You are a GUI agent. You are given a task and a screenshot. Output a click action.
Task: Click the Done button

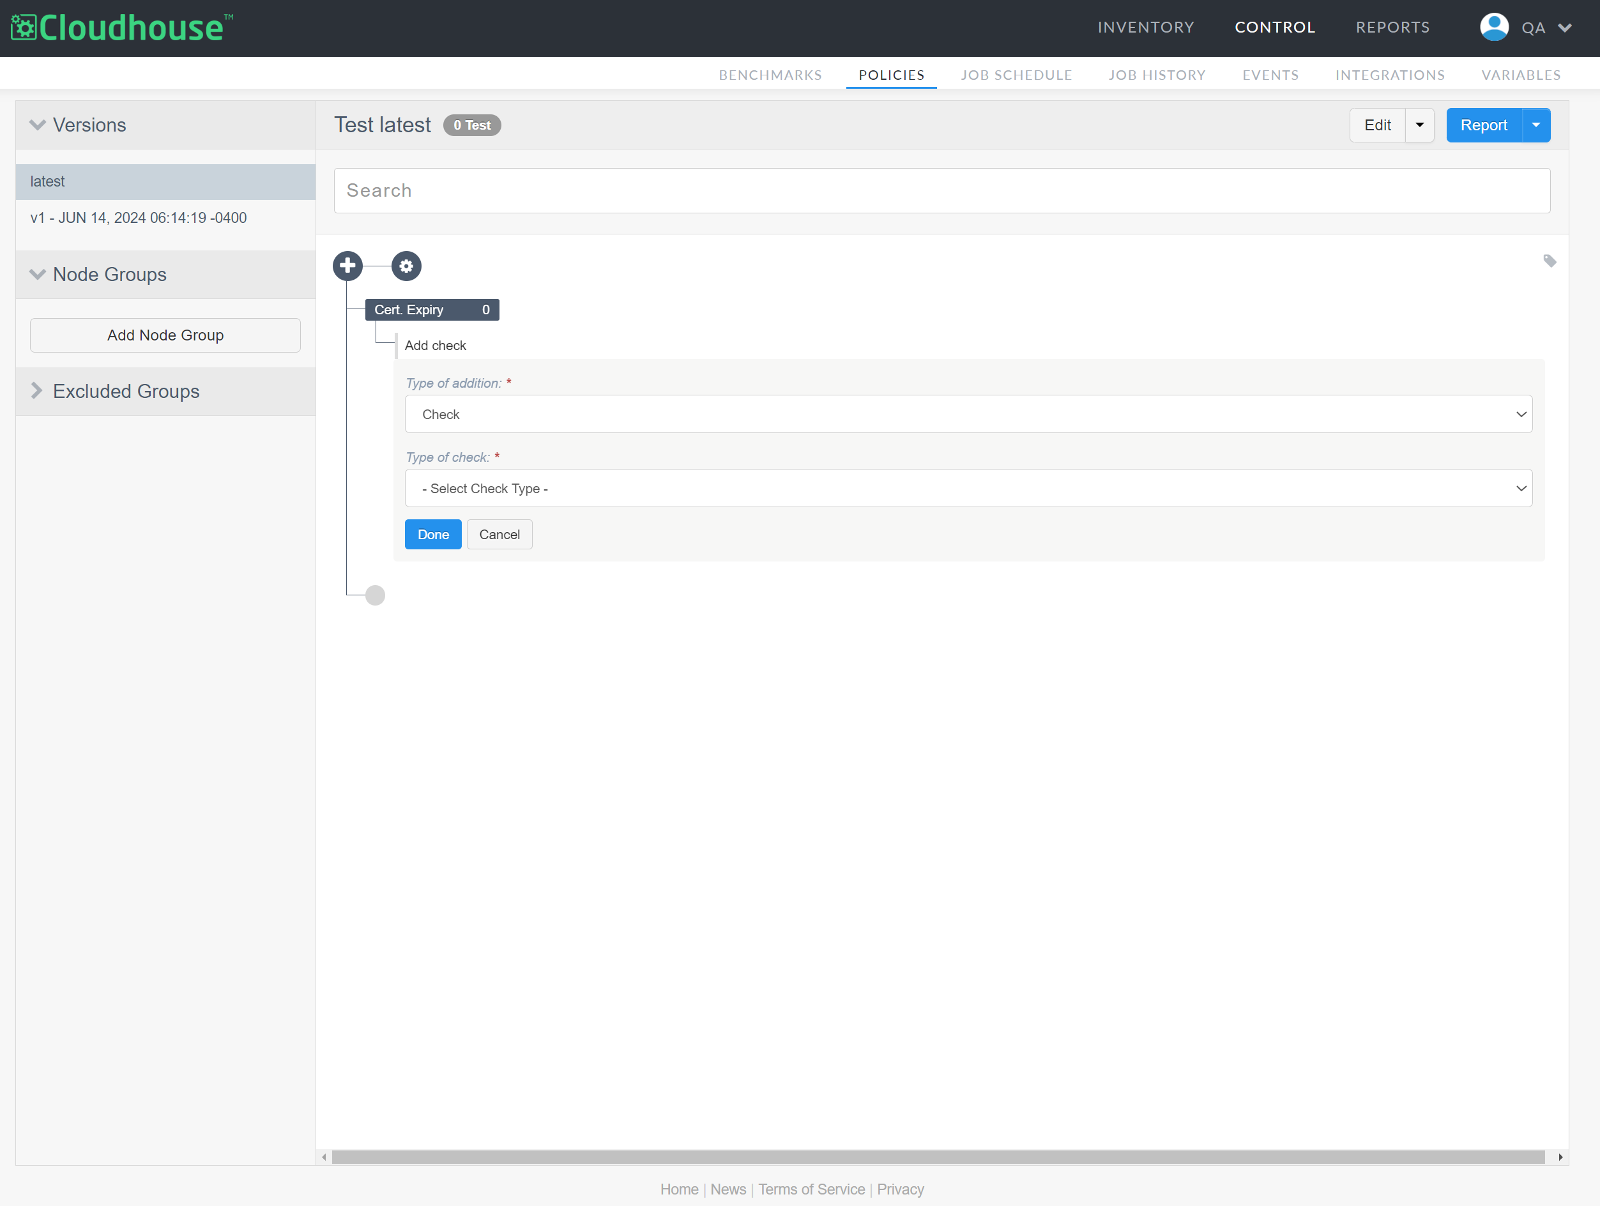(x=432, y=535)
